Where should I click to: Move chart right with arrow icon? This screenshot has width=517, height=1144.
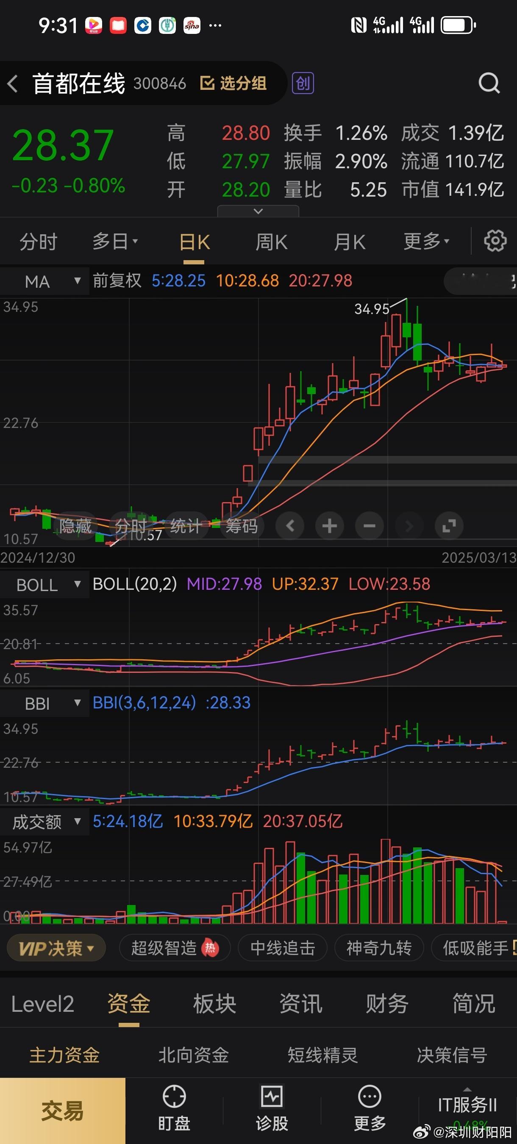coord(409,526)
